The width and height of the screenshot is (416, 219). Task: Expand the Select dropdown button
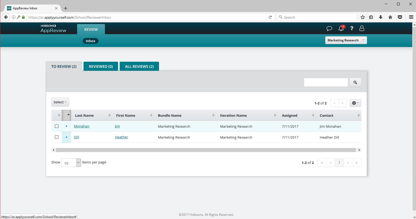pos(60,102)
